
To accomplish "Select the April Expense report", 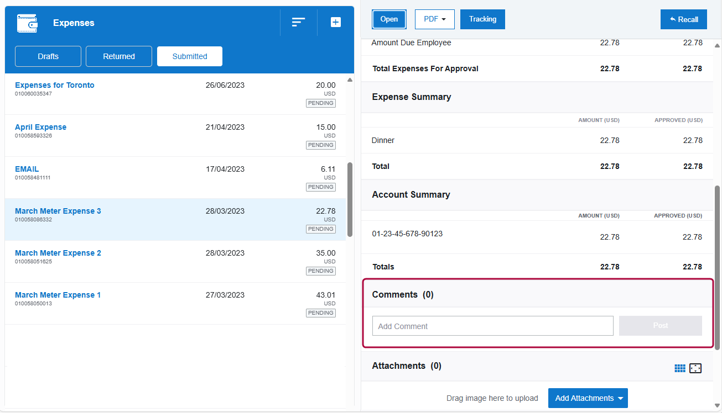I will [x=40, y=127].
